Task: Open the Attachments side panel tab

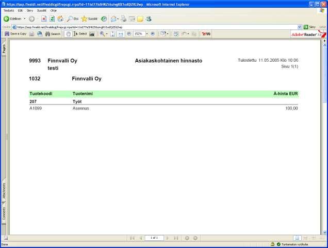Action: pos(4,191)
